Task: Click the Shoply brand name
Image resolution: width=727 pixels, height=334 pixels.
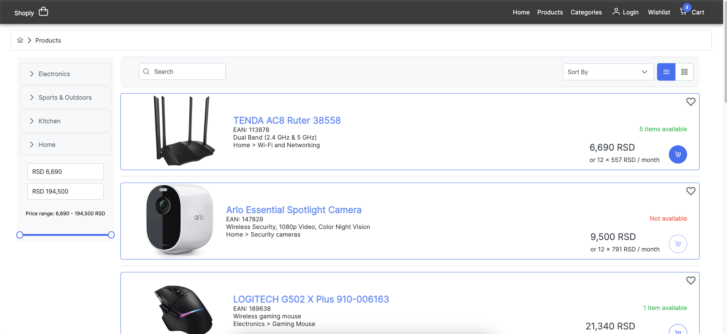Action: coord(24,13)
